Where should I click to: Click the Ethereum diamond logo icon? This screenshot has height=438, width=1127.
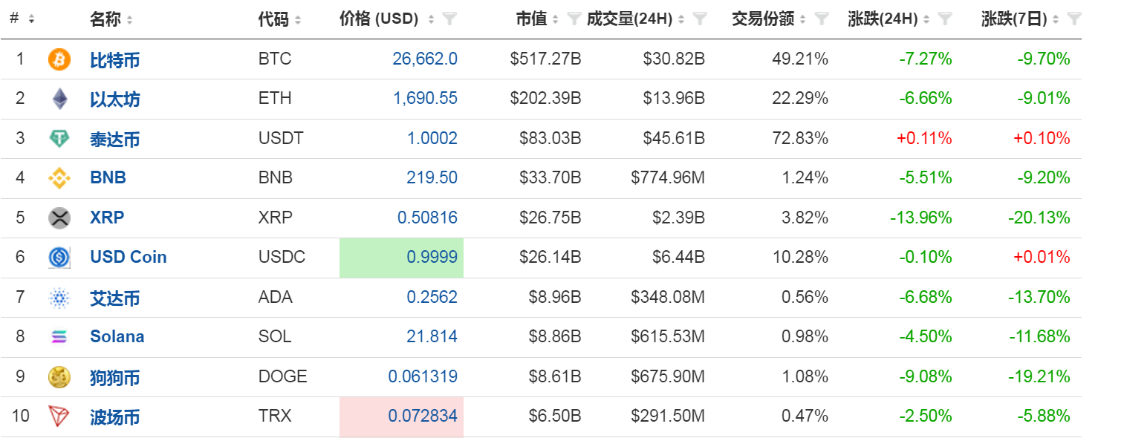59,99
